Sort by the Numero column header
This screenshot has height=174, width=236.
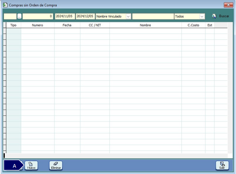point(37,25)
